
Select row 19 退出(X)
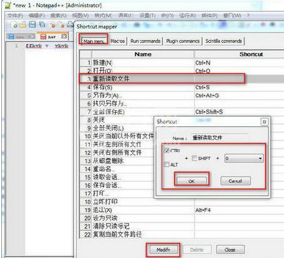181,210
